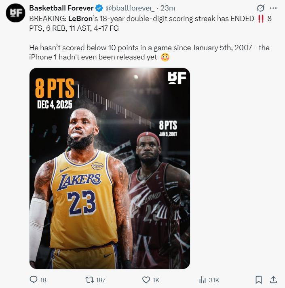The width and height of the screenshot is (285, 288).
Task: Open the @bballforever_ handle link
Action: pos(129,8)
